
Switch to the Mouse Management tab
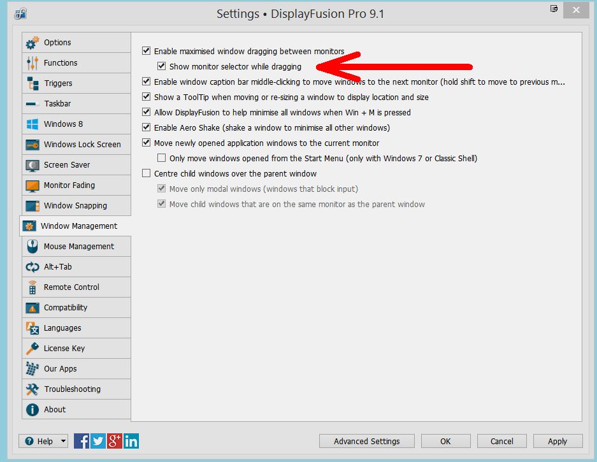[78, 247]
